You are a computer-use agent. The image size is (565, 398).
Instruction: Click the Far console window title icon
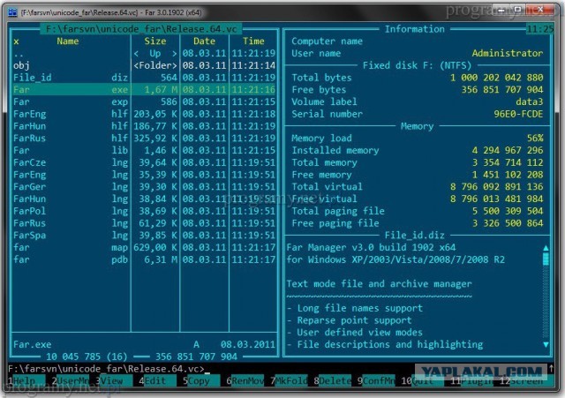(12, 12)
